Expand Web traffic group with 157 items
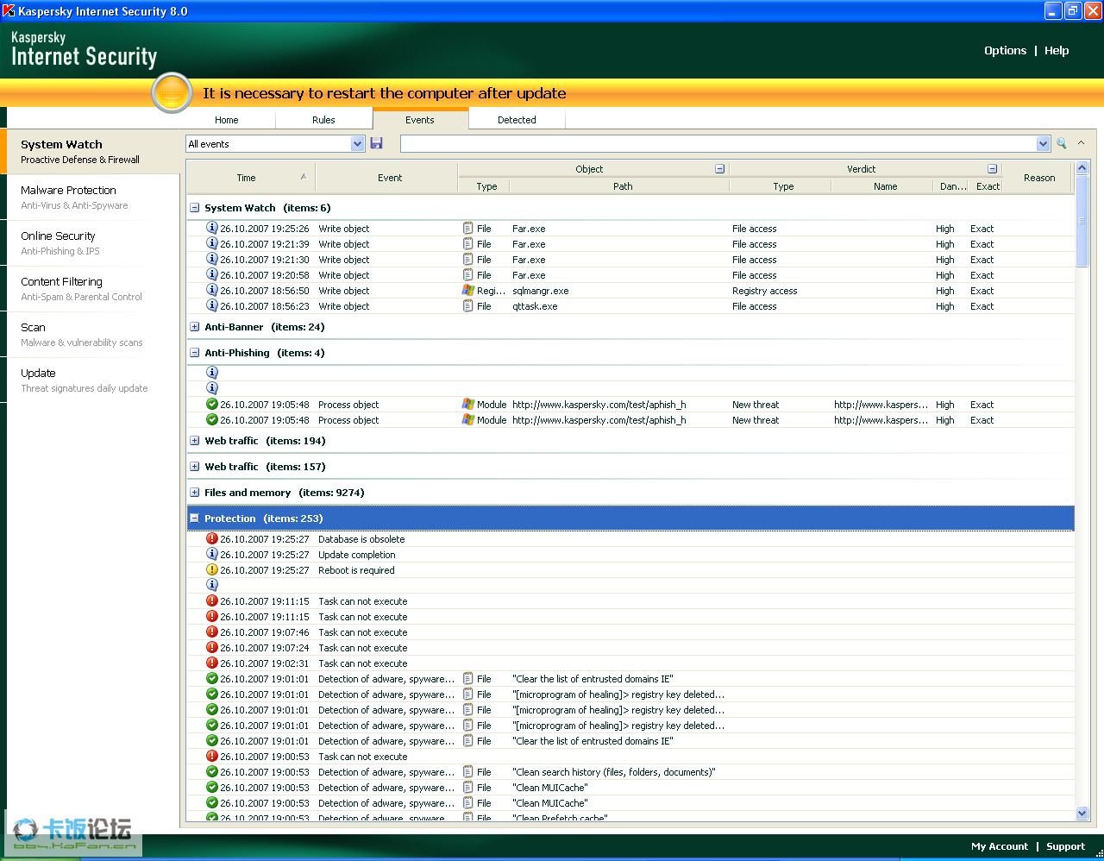 [x=195, y=467]
